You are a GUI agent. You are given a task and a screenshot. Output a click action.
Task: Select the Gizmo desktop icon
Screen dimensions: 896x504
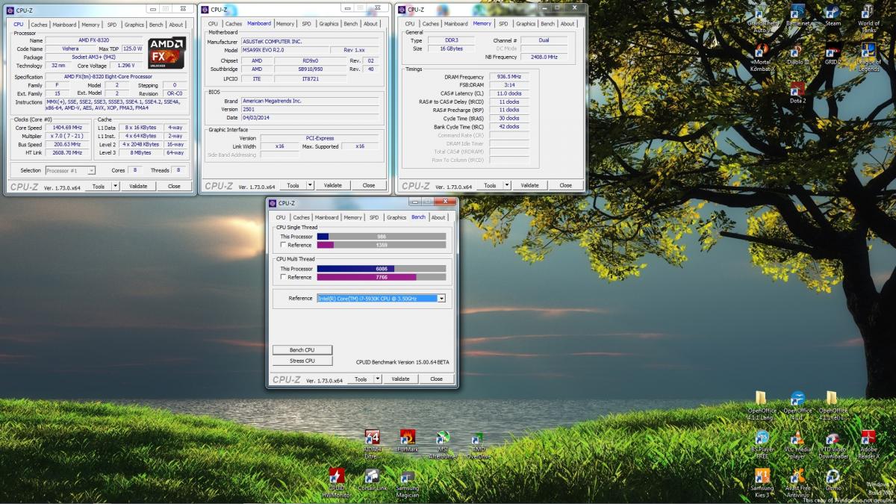click(x=833, y=480)
